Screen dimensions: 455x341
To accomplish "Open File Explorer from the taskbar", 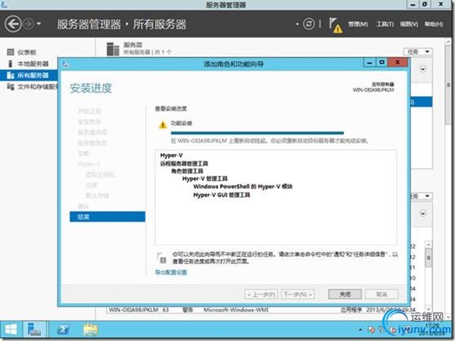I will 90,330.
